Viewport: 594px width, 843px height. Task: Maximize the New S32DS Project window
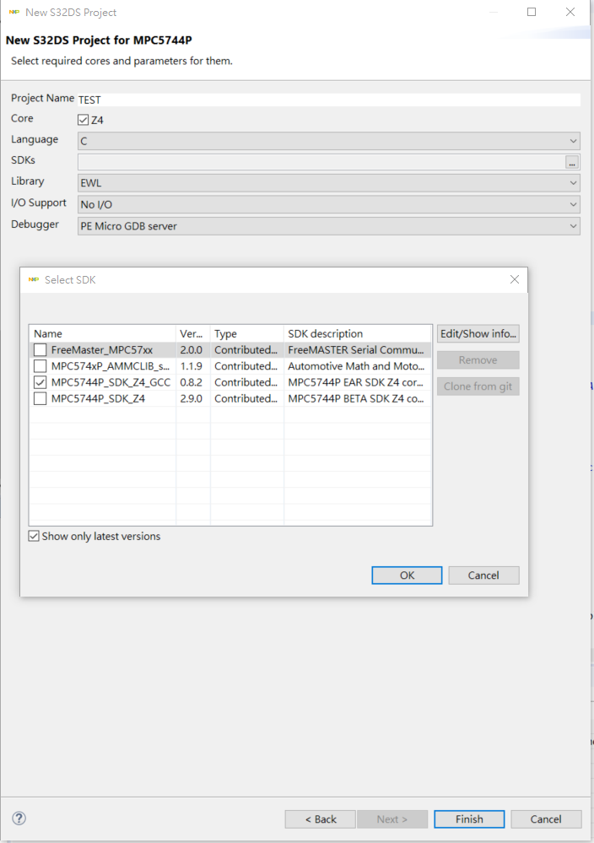[532, 12]
